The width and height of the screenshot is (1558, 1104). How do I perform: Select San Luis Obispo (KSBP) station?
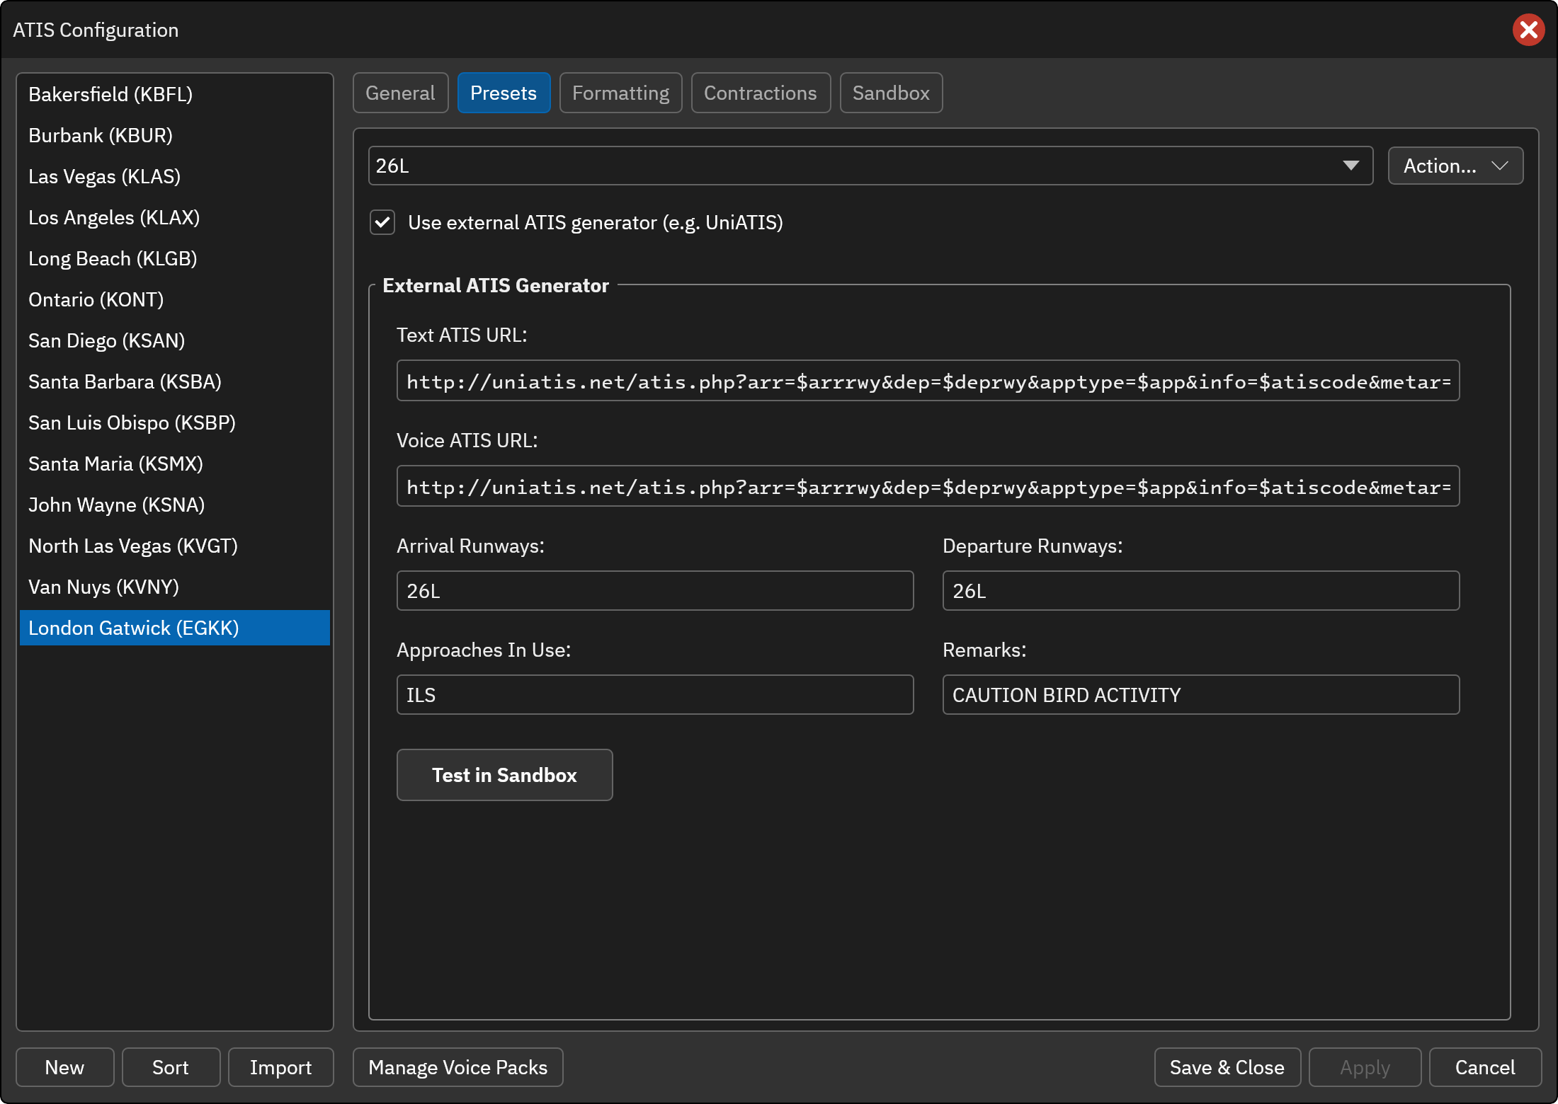(x=175, y=422)
